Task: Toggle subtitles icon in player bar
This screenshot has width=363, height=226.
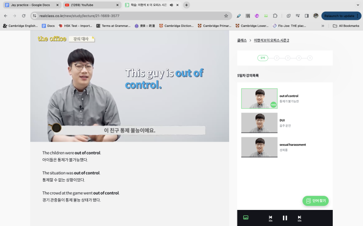Action: point(246,217)
